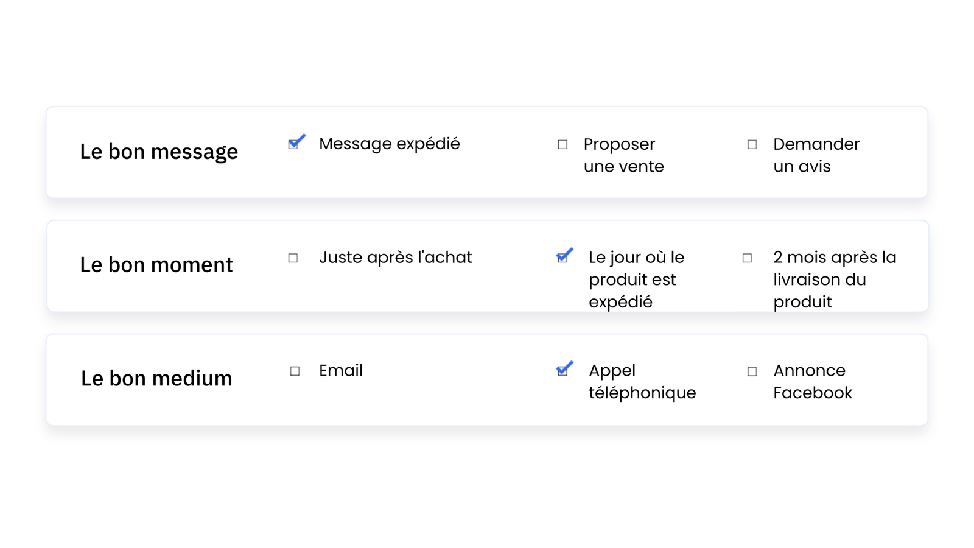Untick 'Le jour où le produit est expédié' checkbox
Screen dimensions: 974x548
click(562, 258)
